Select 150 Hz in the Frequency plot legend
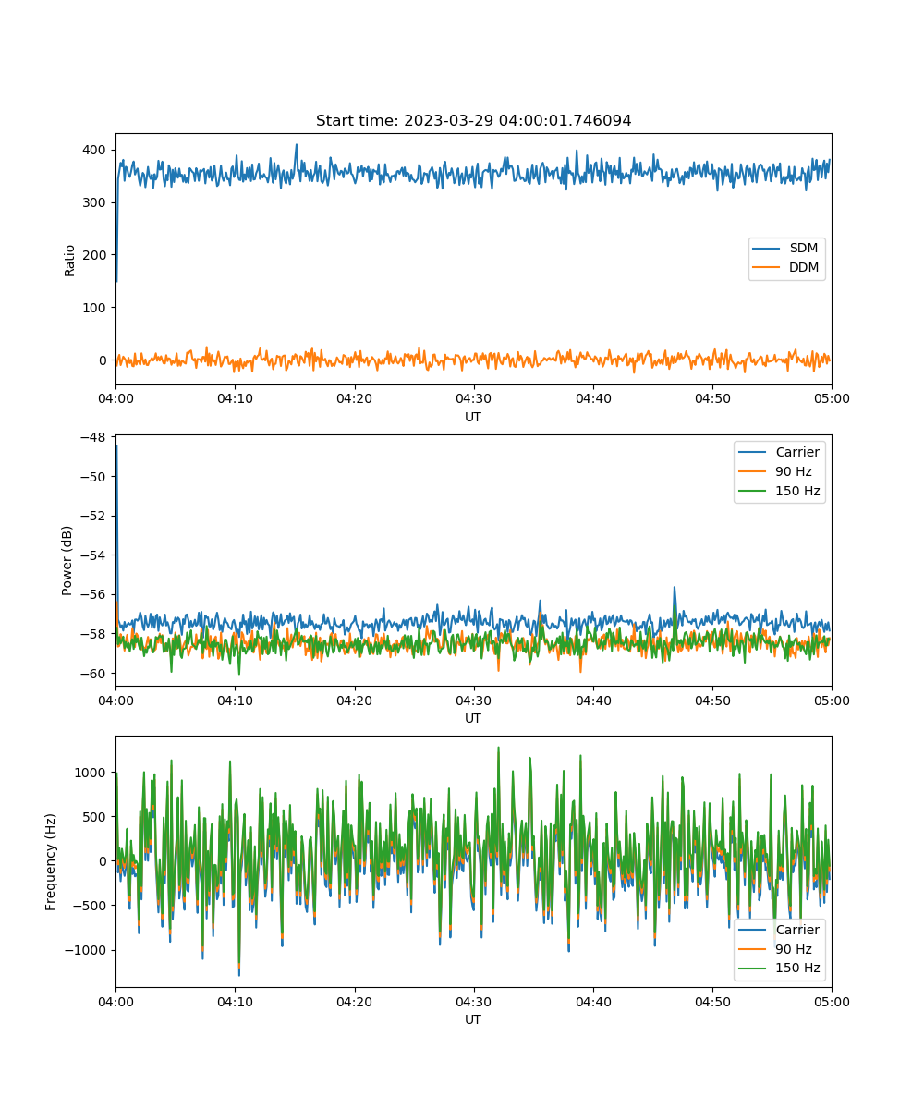This screenshot has height=1109, width=924. click(x=797, y=969)
